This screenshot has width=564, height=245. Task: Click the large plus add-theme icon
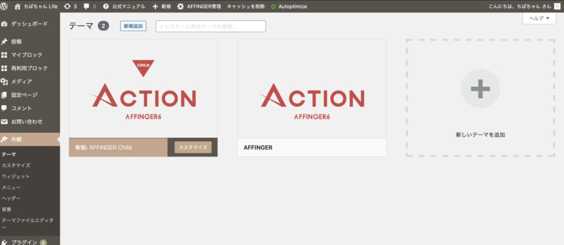(x=480, y=88)
